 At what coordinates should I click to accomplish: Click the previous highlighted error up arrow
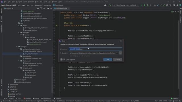coord(176,12)
